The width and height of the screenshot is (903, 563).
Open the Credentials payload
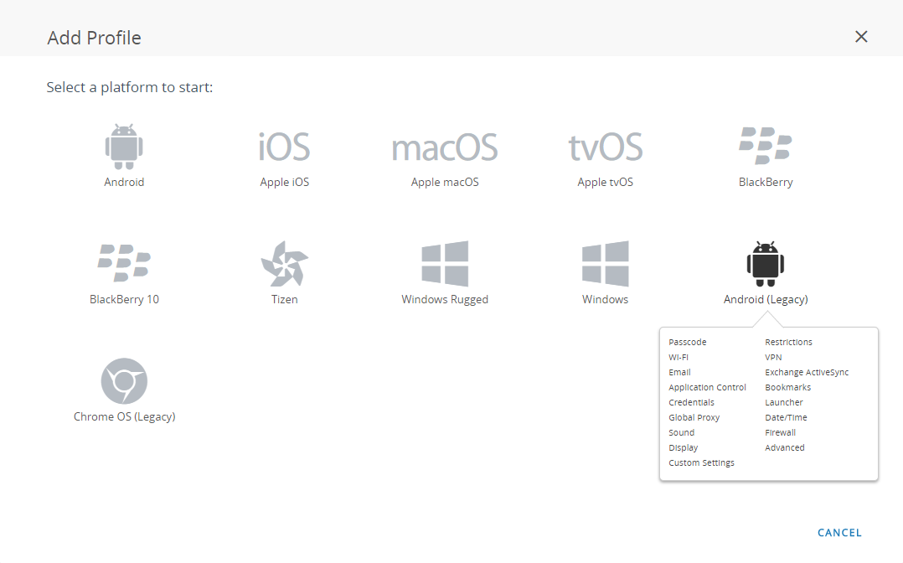[691, 402]
